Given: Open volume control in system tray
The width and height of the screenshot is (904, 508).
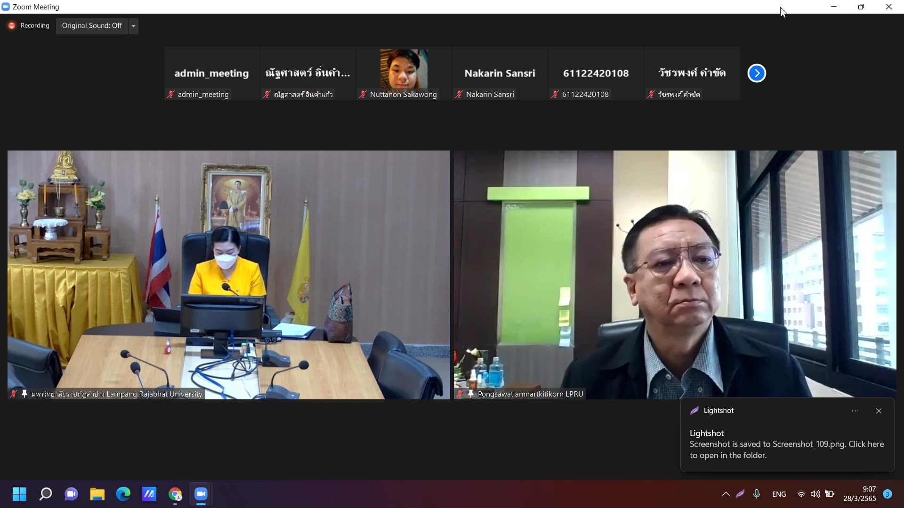Looking at the screenshot, I should click(x=815, y=494).
